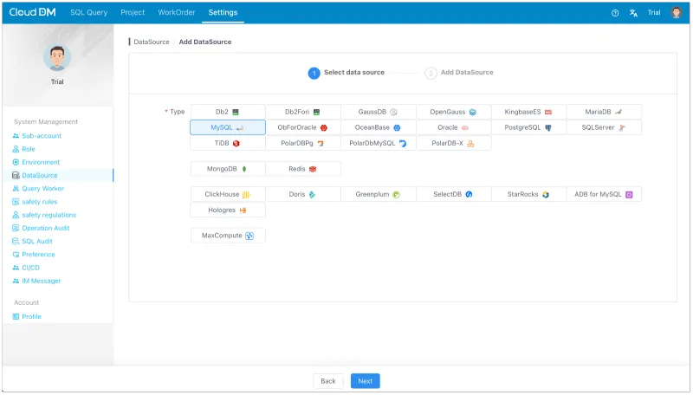Choose PolarDbMySQL data source
The width and height of the screenshot is (693, 395).
click(x=379, y=143)
